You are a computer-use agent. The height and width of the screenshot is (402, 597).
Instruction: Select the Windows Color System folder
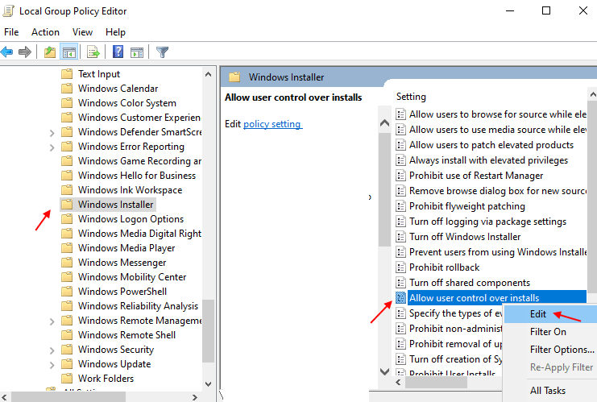[126, 103]
